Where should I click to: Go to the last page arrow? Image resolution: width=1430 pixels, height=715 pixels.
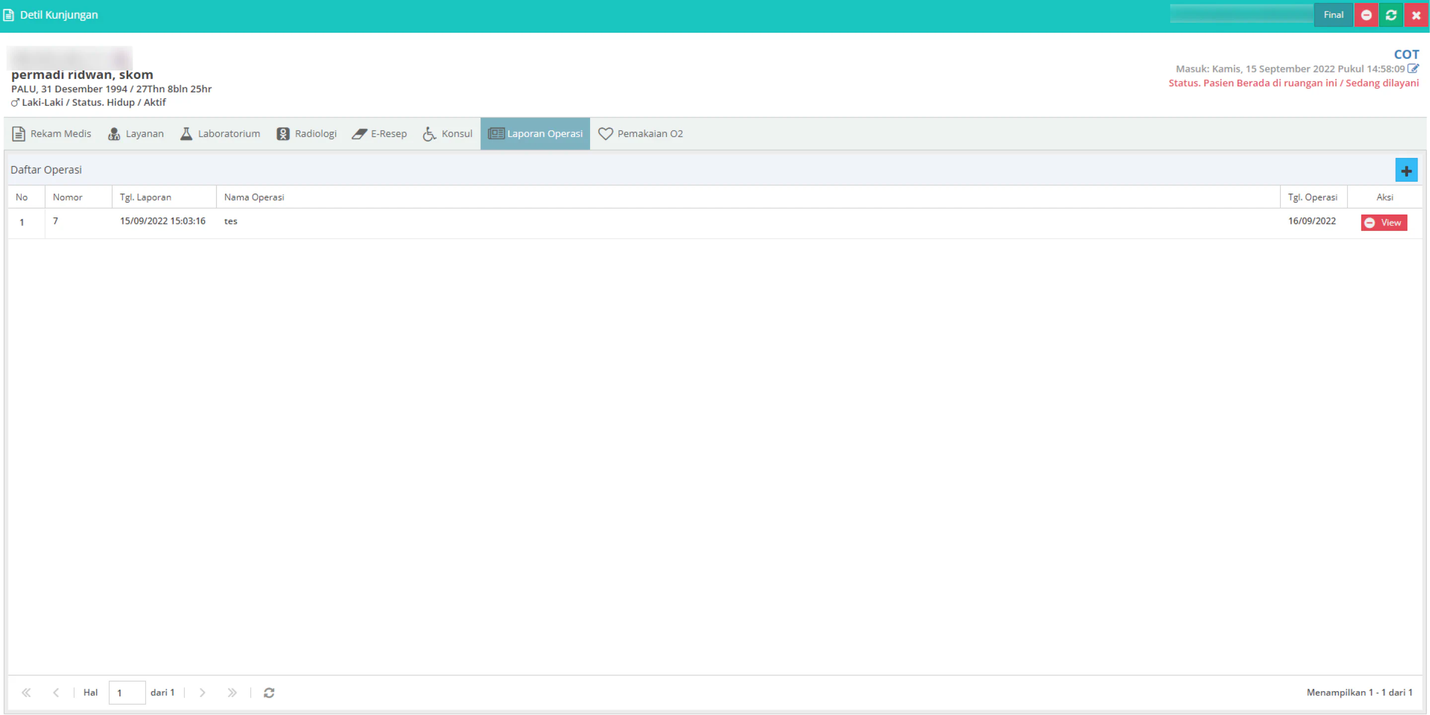pyautogui.click(x=232, y=692)
